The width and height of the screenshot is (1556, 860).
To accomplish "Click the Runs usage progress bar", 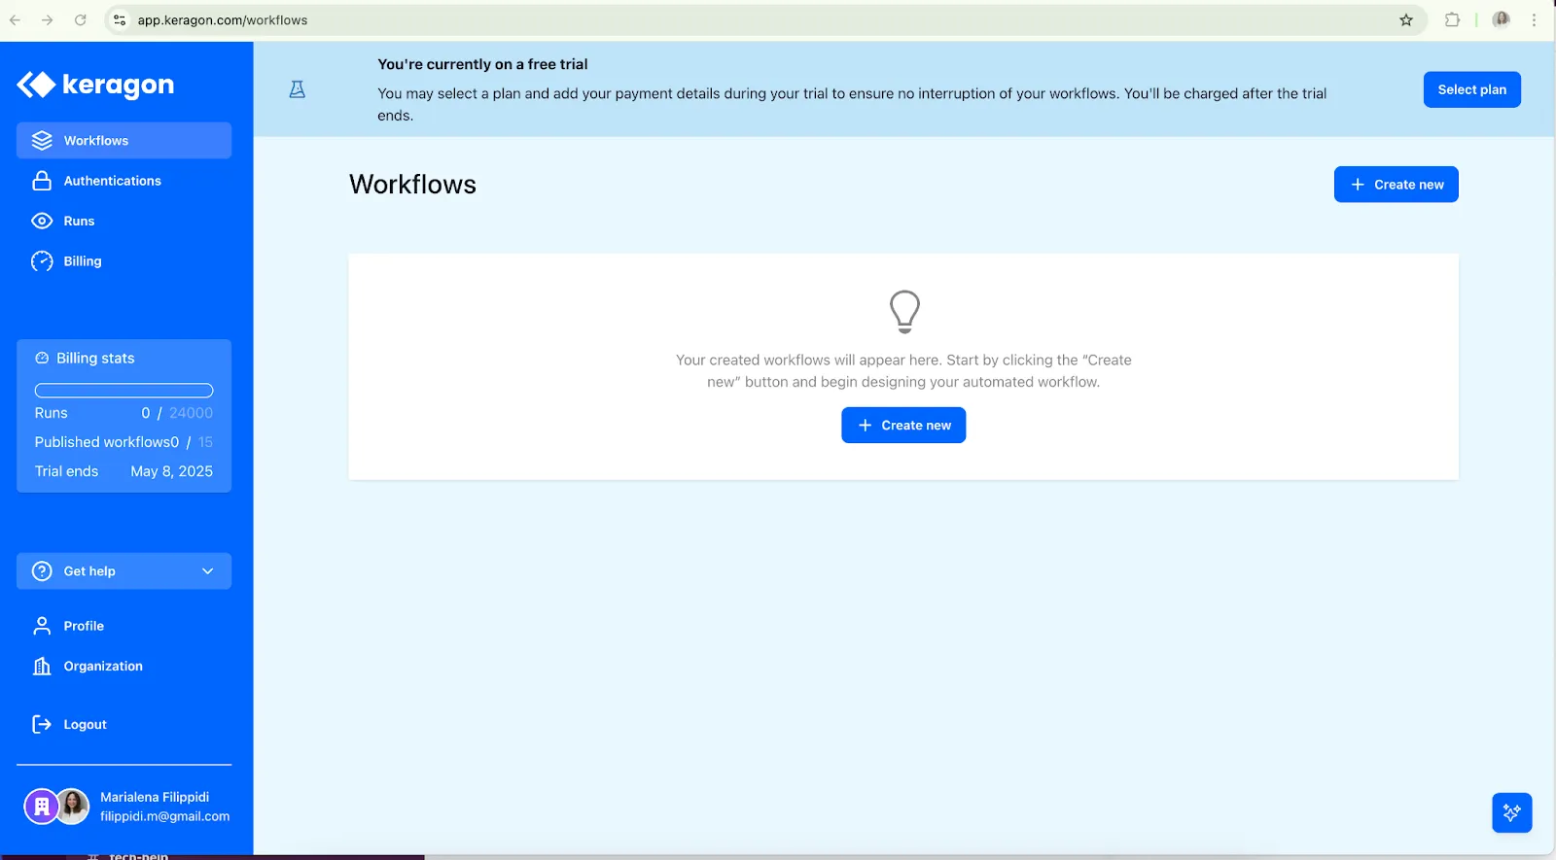I will pos(124,391).
